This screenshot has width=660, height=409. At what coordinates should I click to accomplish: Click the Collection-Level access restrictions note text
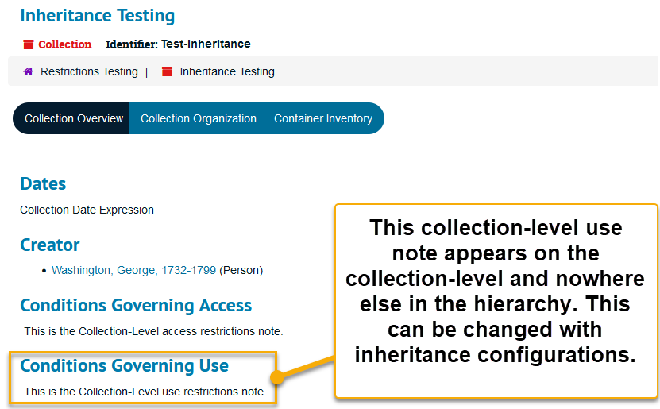pos(153,331)
